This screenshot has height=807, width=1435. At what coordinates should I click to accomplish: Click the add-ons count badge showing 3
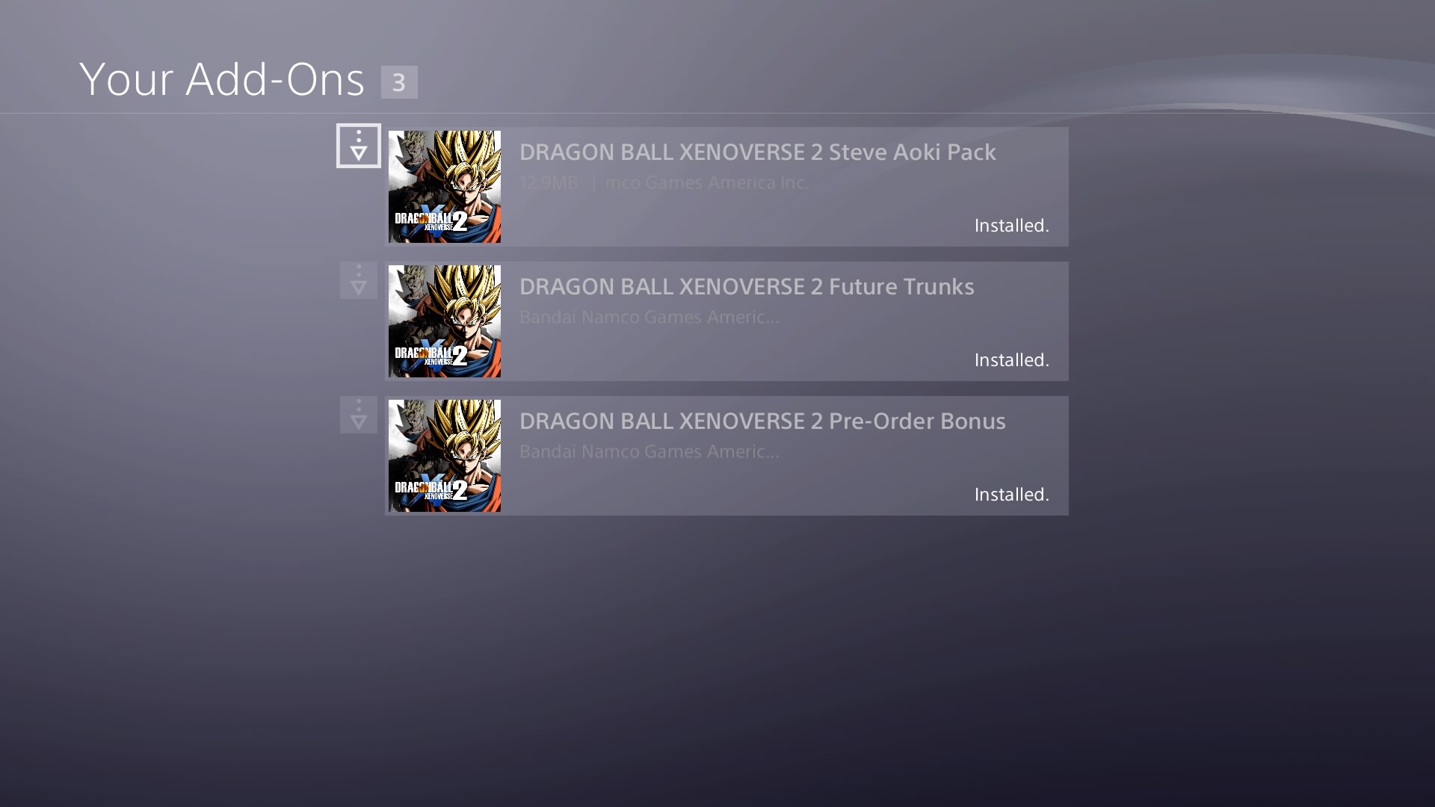399,82
